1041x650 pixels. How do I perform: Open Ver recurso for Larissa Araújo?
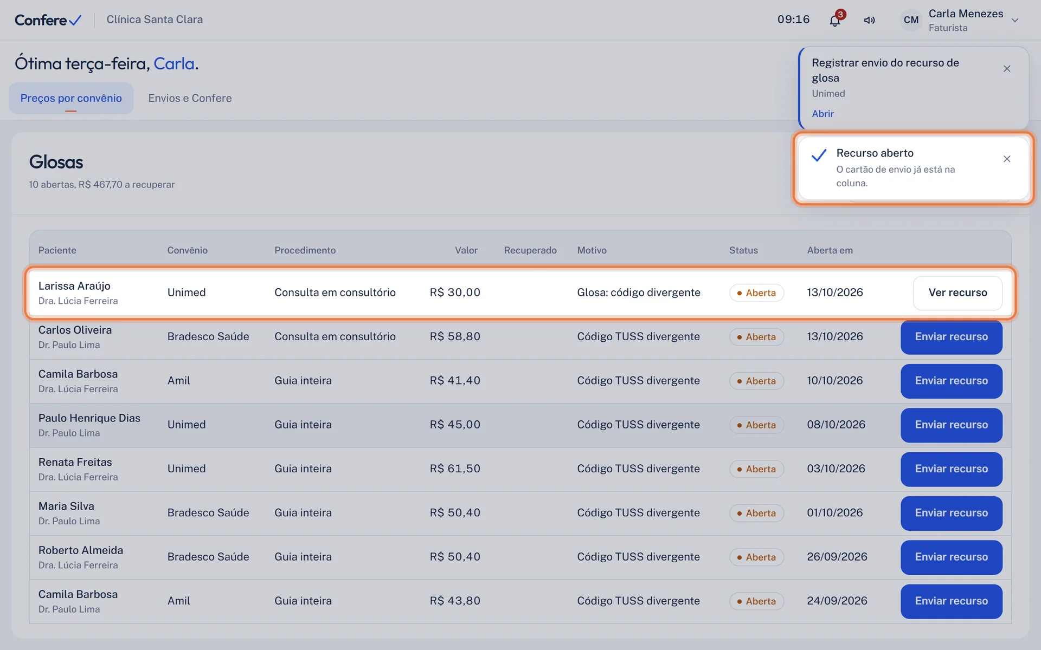958,292
